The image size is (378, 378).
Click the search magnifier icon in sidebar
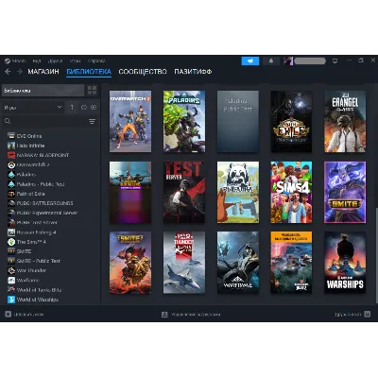click(x=8, y=121)
